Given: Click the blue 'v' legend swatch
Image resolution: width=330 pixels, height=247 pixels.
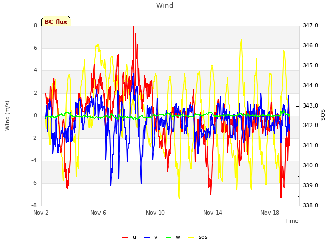Looking at the screenshot, I should pyautogui.click(x=146, y=238).
